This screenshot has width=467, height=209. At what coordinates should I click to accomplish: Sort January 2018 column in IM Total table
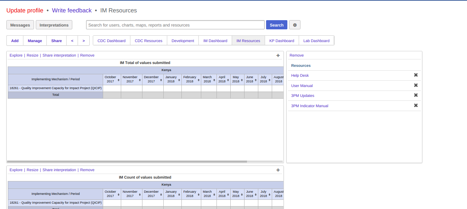click(x=179, y=80)
